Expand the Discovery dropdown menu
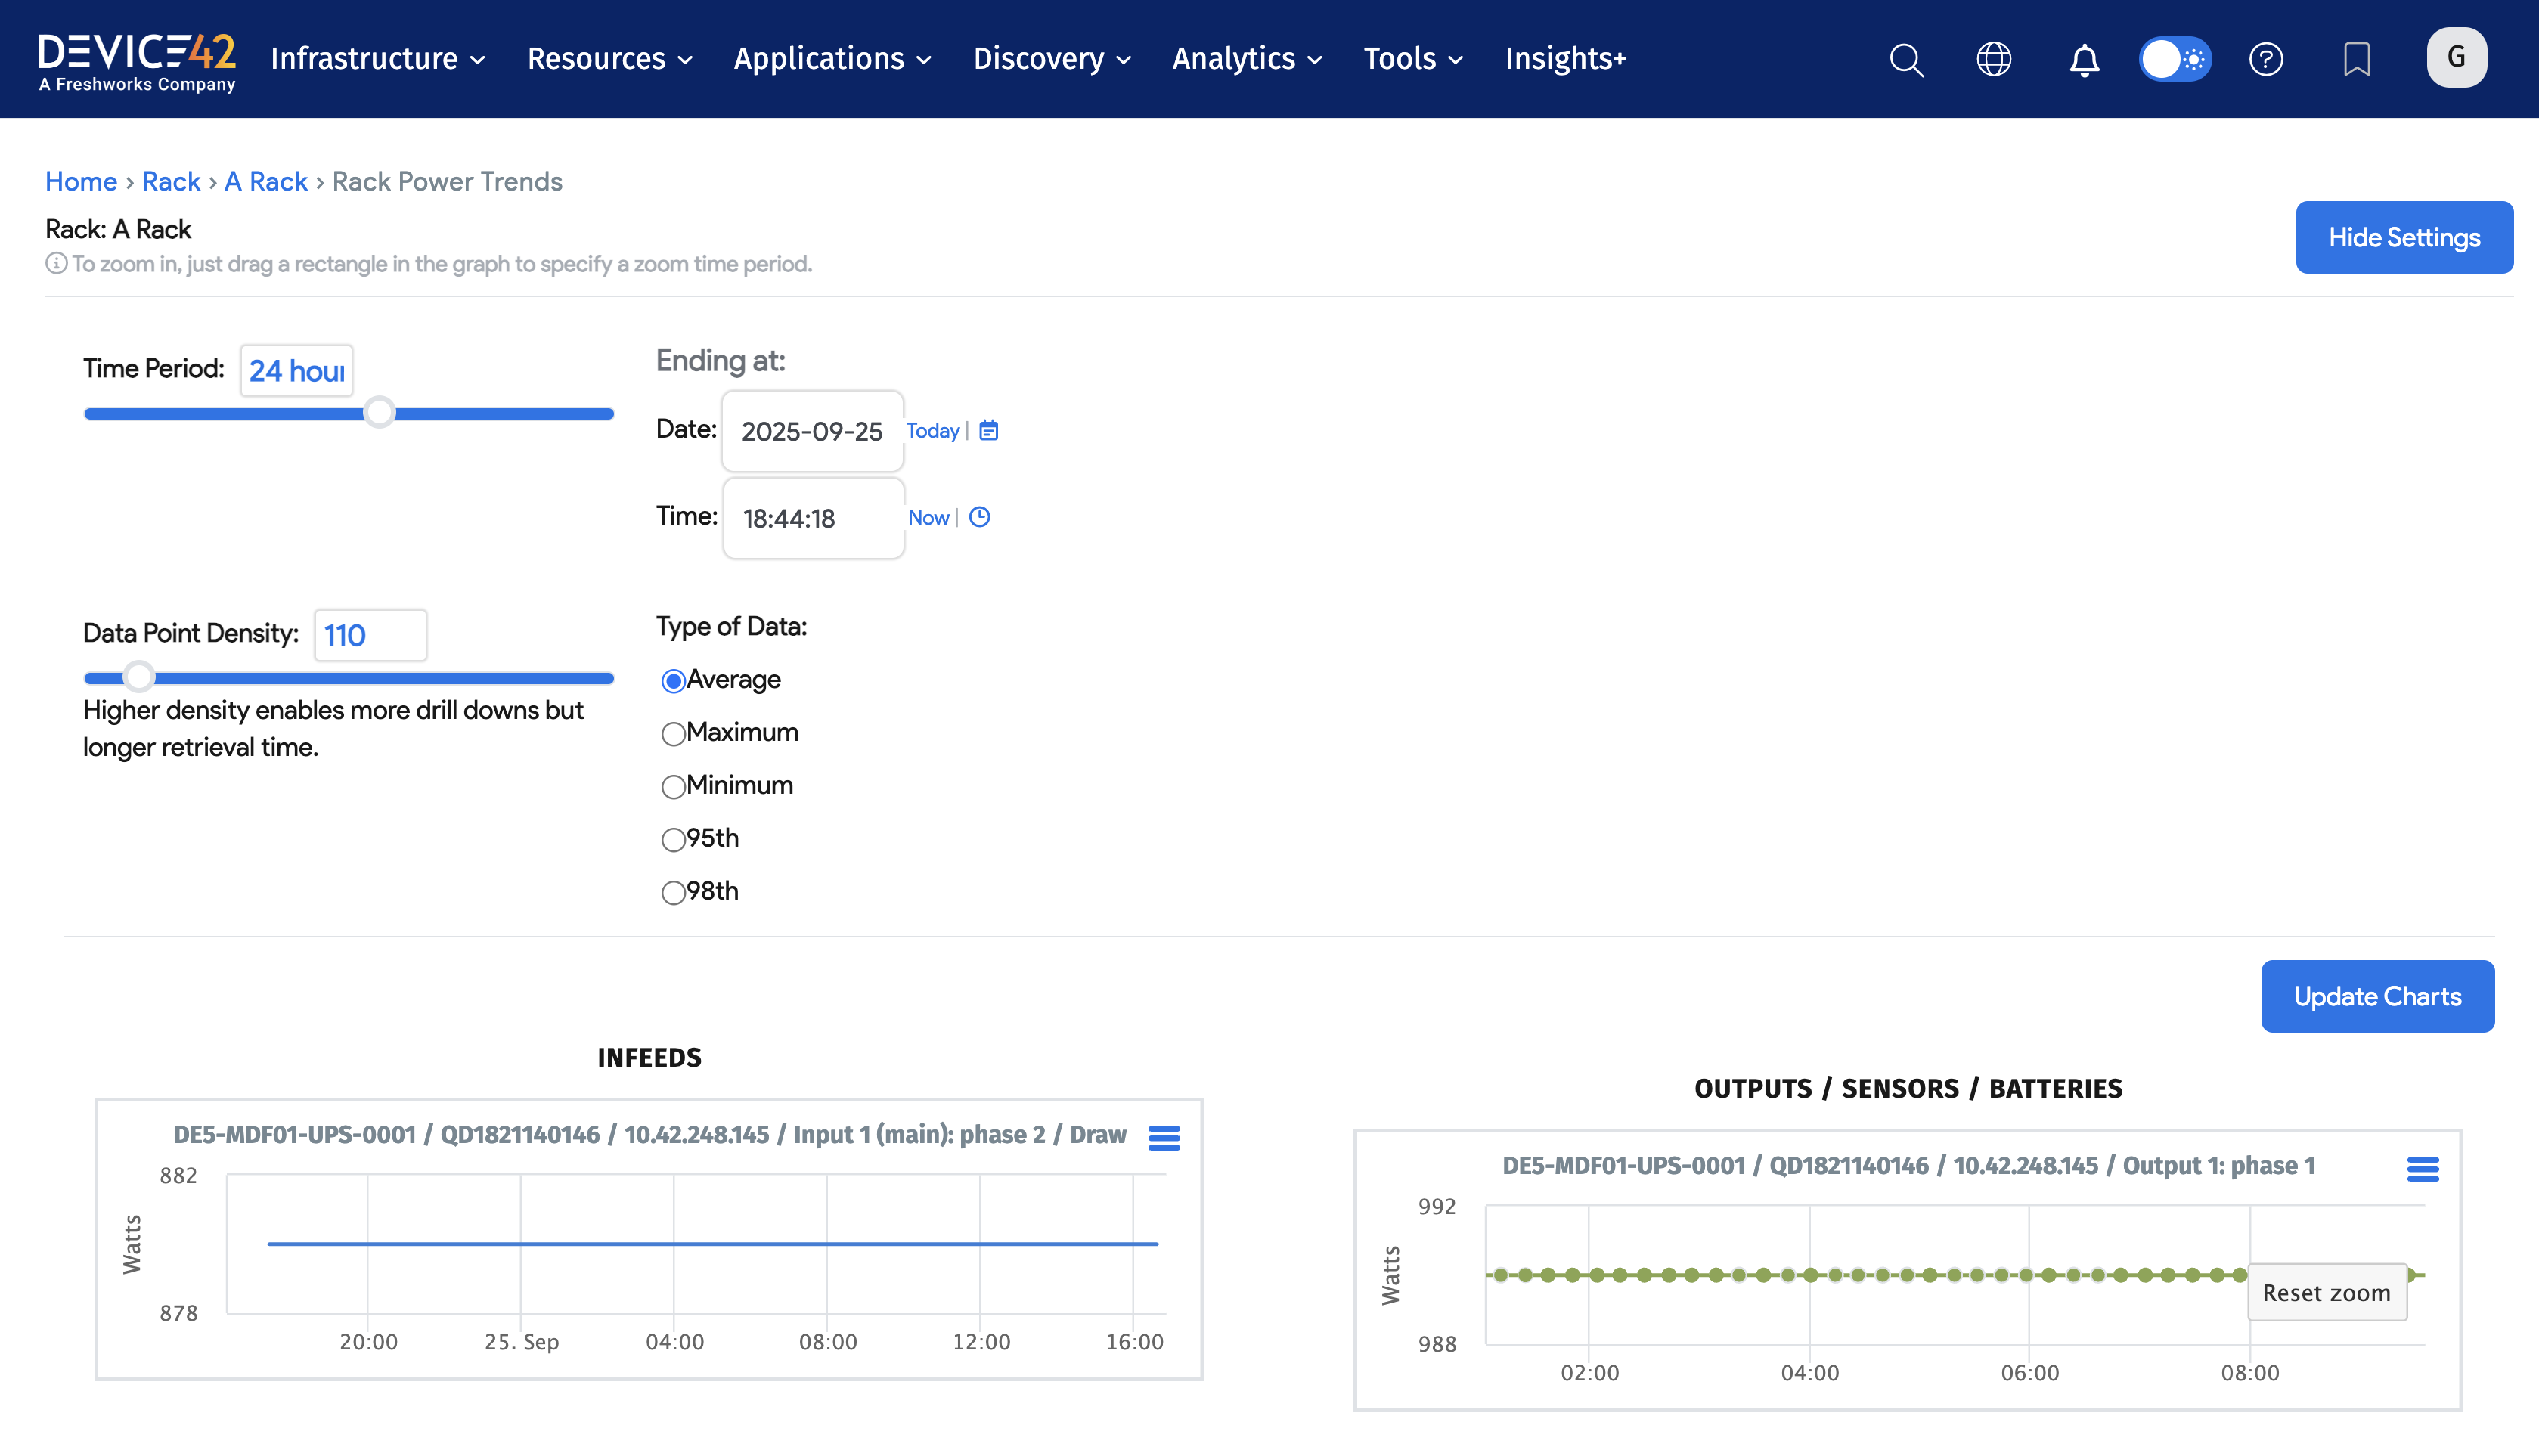Viewport: 2539px width, 1456px height. click(1052, 59)
